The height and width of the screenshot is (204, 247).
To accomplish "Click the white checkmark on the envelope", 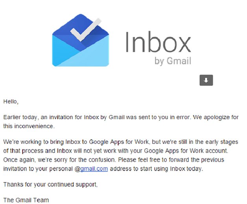I will (x=86, y=30).
